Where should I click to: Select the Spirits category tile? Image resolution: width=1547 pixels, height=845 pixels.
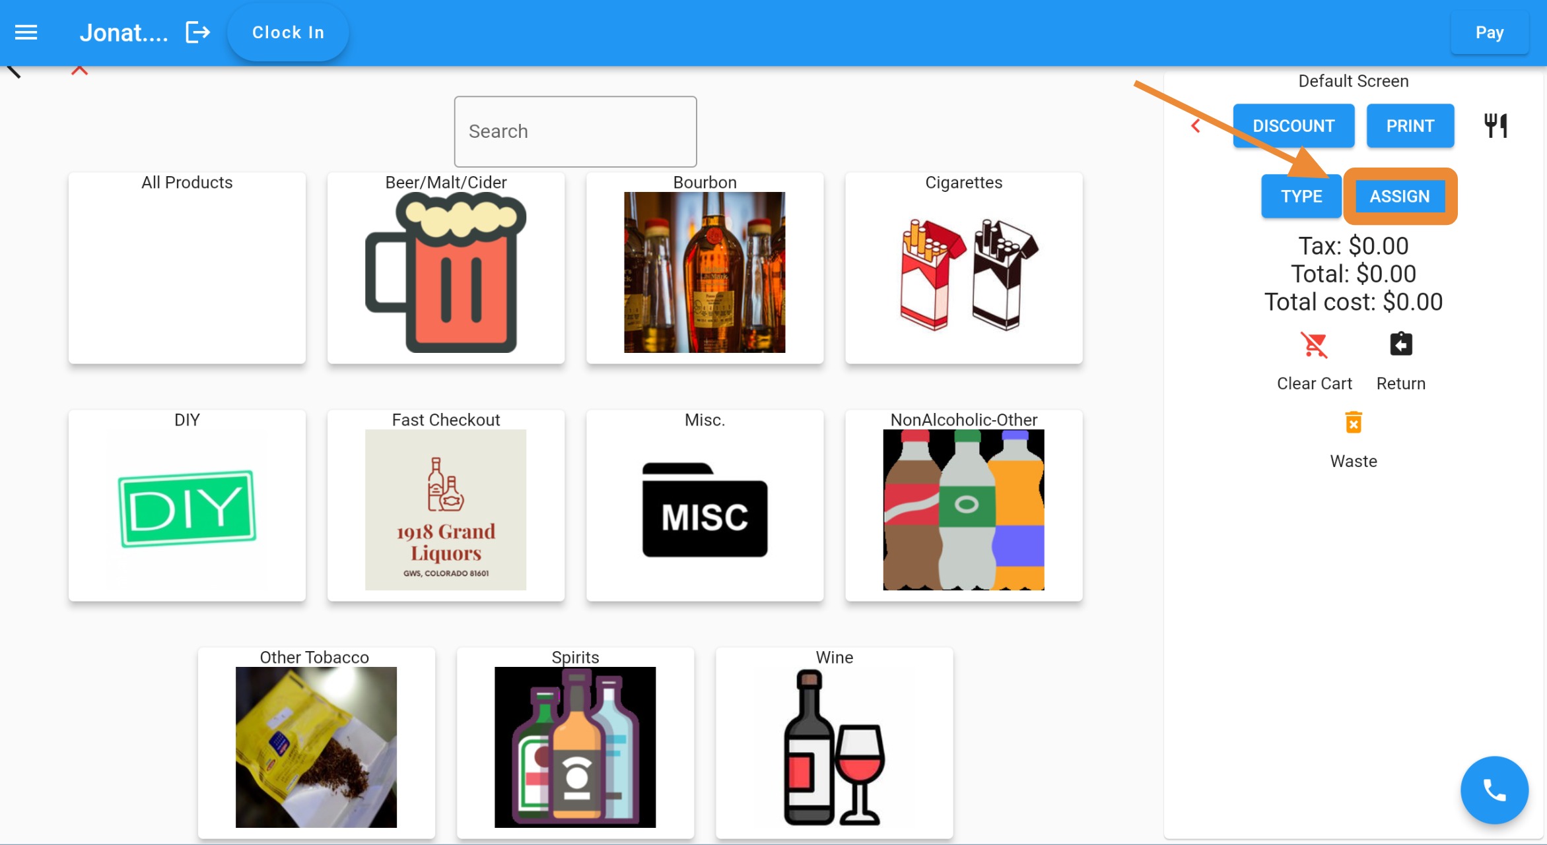pyautogui.click(x=575, y=743)
